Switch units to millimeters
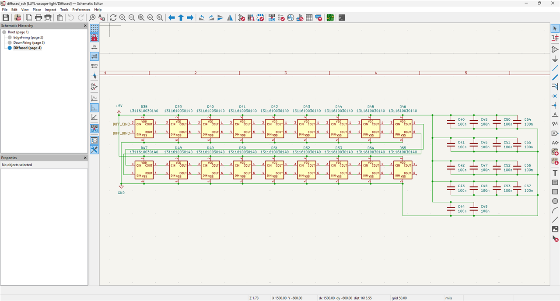 click(94, 66)
